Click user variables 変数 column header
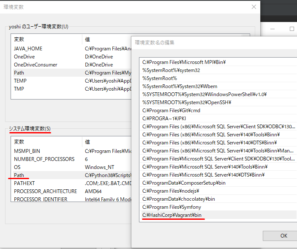Screen dimensions: 297x249 [46, 39]
